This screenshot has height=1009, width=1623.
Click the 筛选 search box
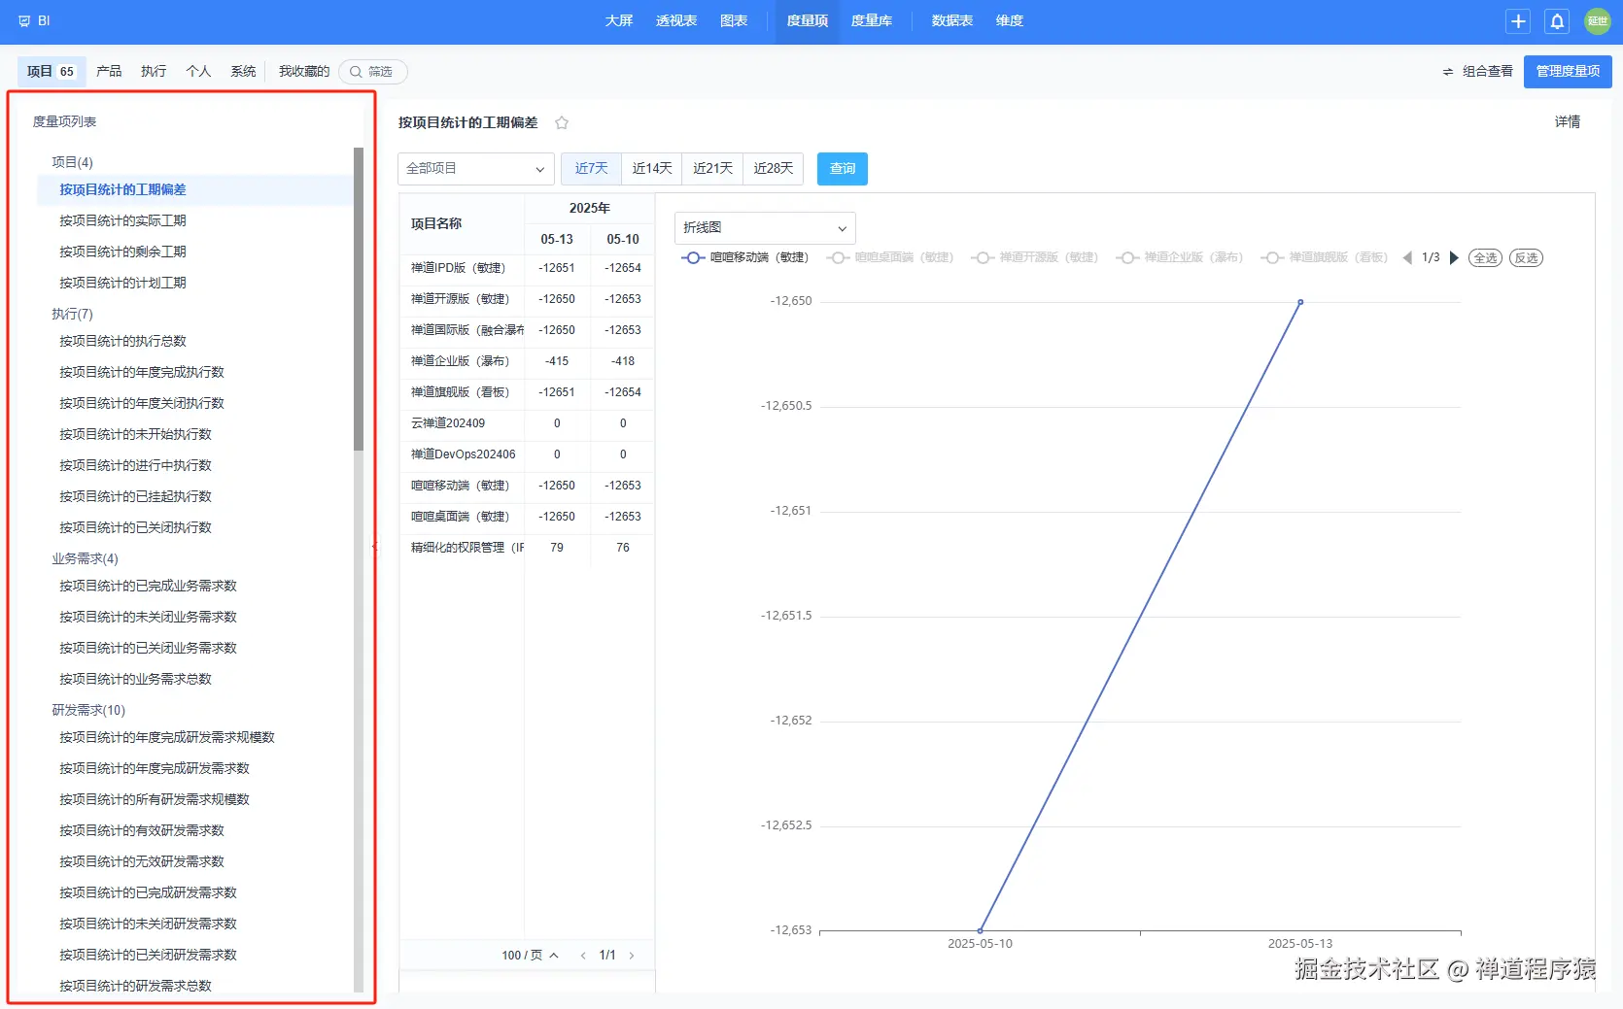[373, 72]
